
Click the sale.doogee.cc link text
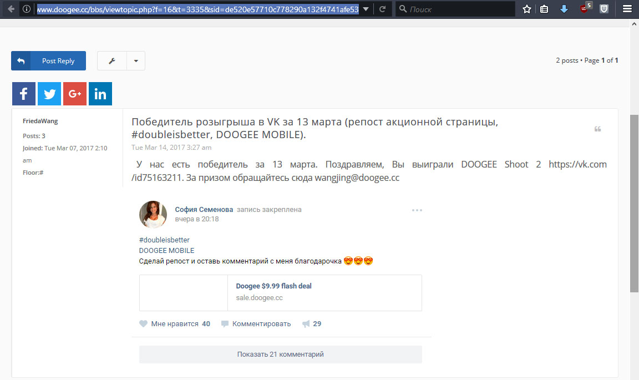[x=259, y=298]
